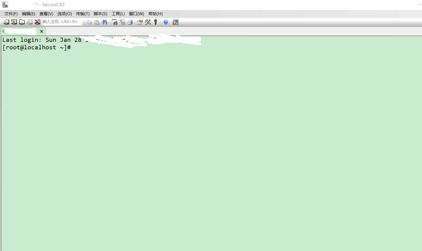
Task: Click the Connect toolbar icon
Action: pyautogui.click(x=6, y=22)
